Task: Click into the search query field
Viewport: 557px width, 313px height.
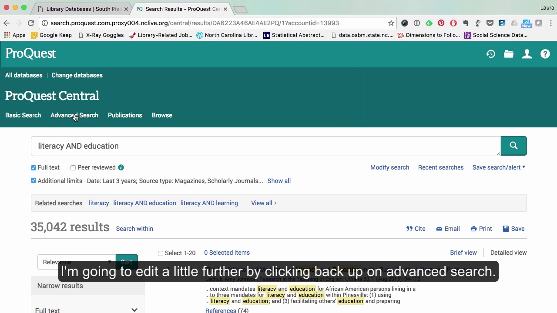Action: [x=265, y=146]
